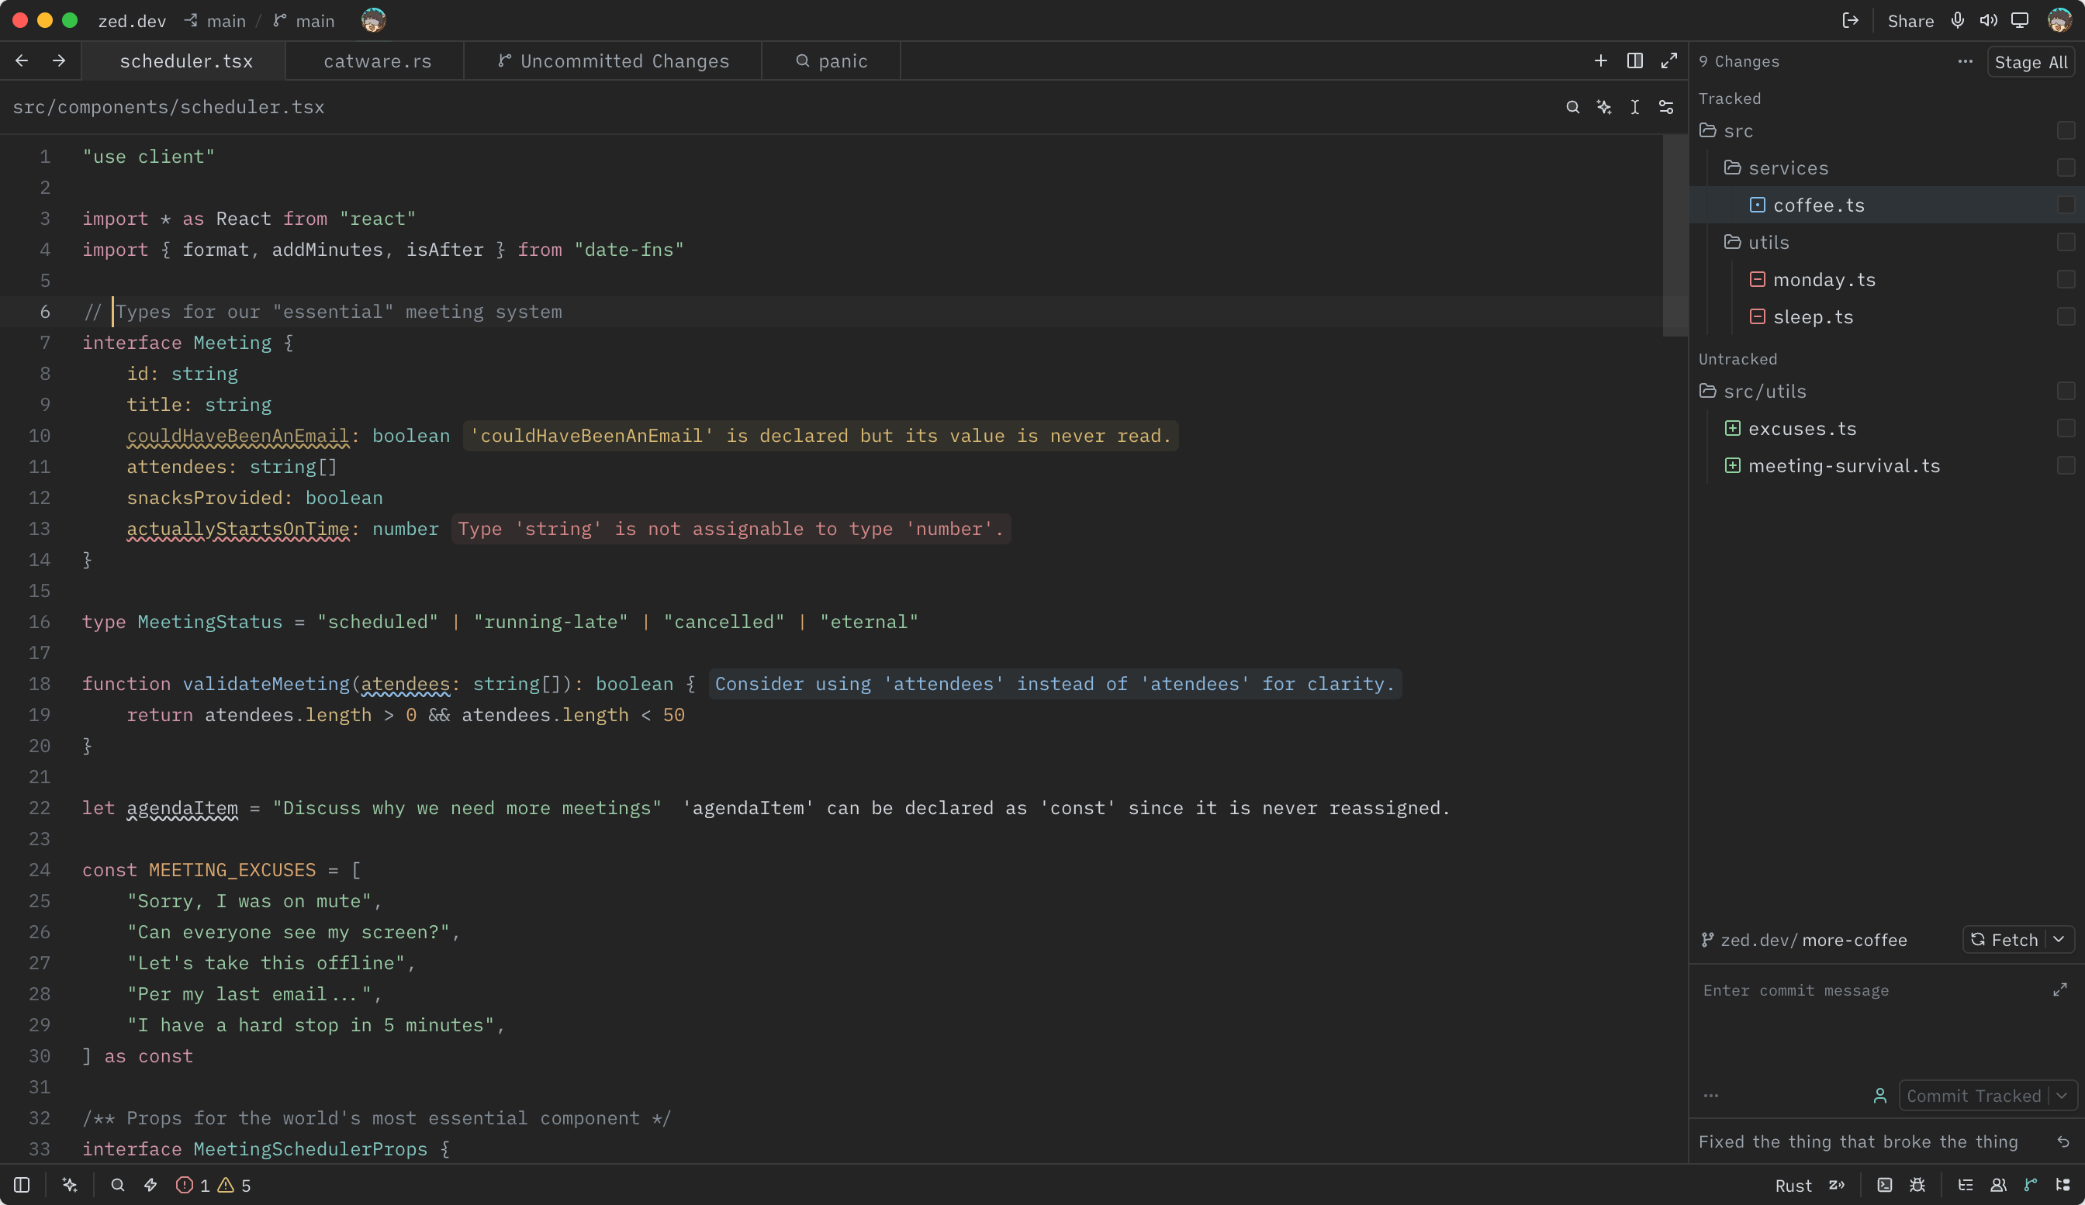
Task: Mute microphone in the title bar
Action: click(x=1958, y=21)
